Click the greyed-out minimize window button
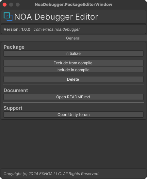The image size is (147, 179). (11, 5)
